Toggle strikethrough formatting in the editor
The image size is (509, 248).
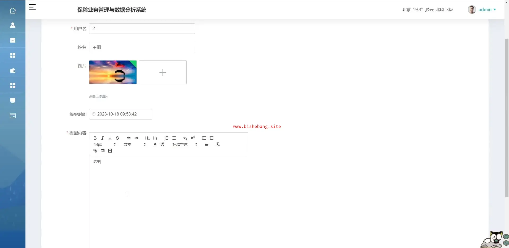pos(117,138)
